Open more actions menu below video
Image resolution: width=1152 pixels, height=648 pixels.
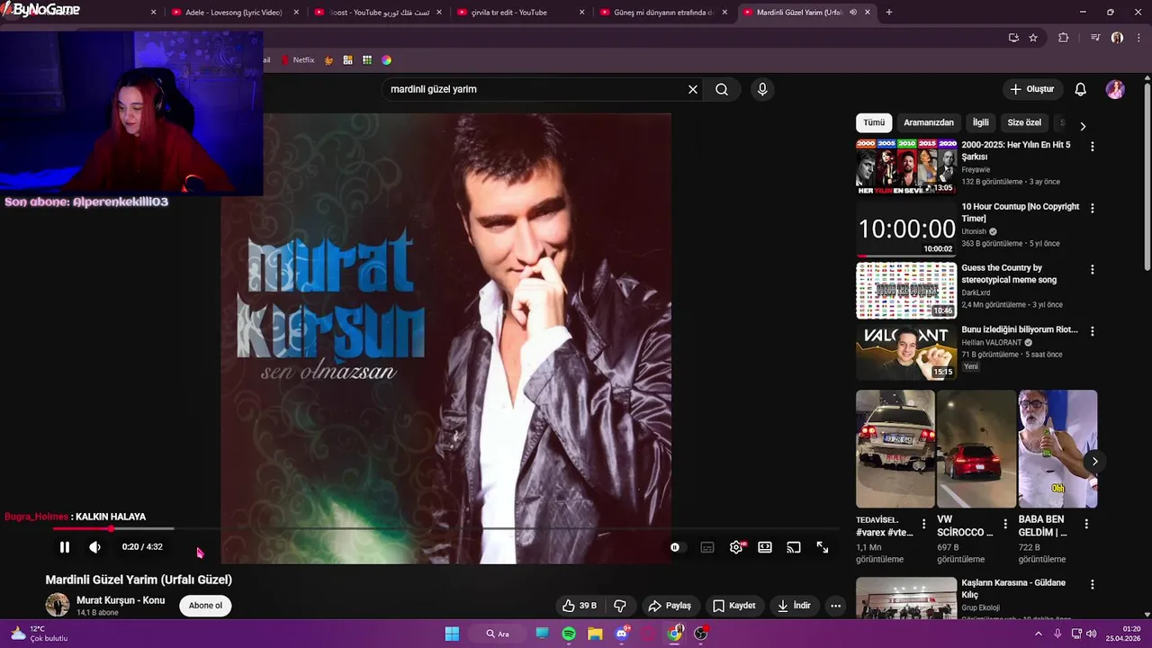[835, 606]
